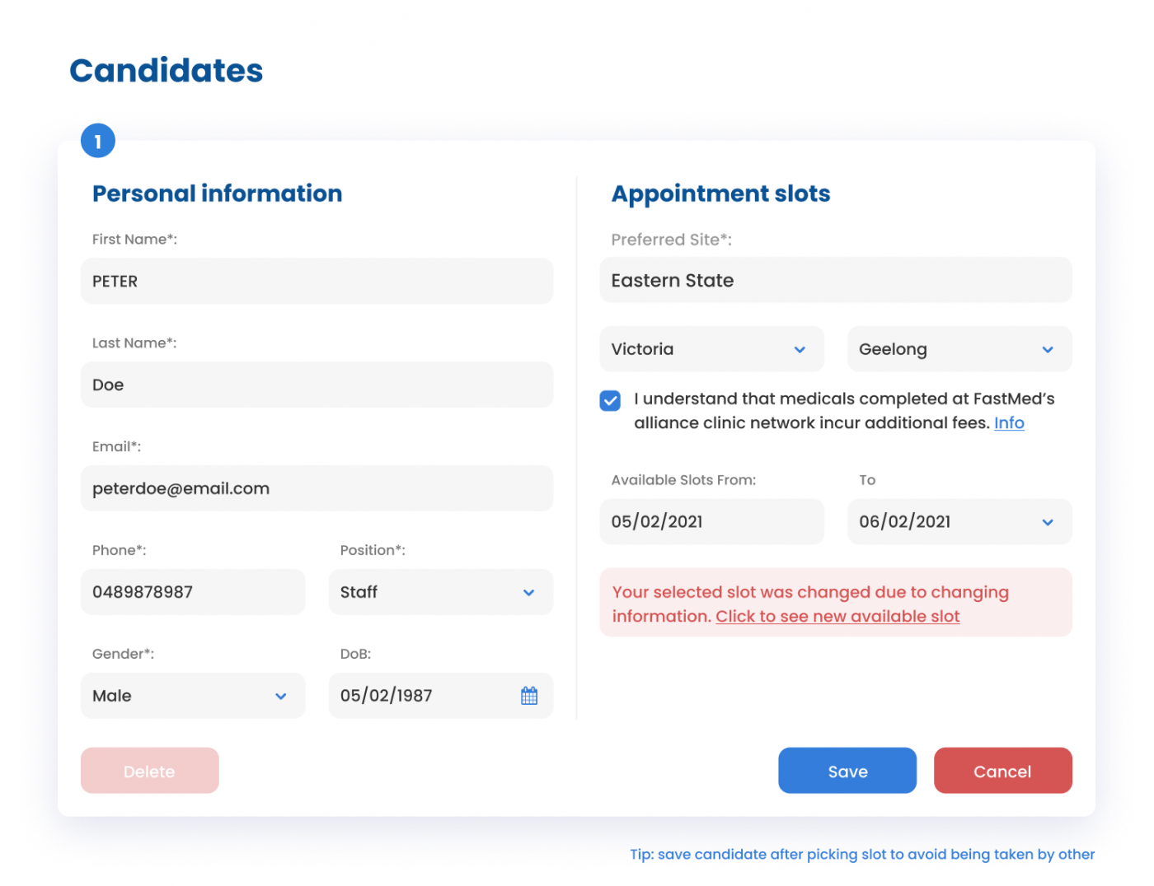Cancel the candidate form
Viewport: 1154px width, 886px height.
tap(1002, 771)
